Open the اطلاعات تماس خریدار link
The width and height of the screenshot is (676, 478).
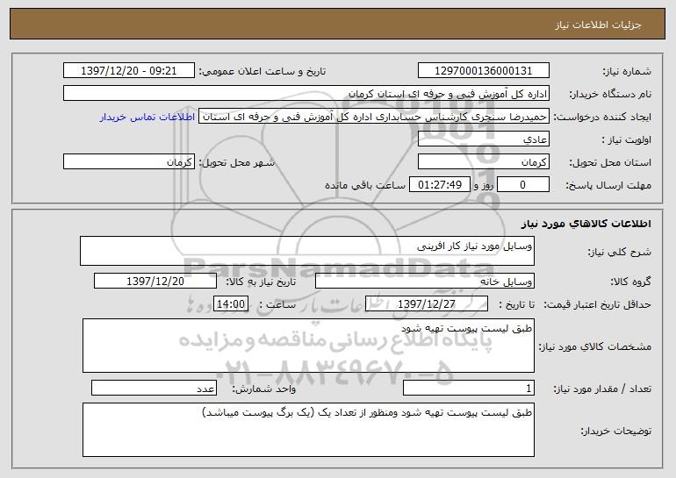pos(147,118)
